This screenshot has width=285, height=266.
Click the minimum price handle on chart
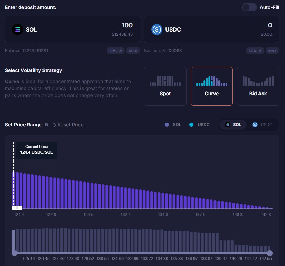(17, 207)
